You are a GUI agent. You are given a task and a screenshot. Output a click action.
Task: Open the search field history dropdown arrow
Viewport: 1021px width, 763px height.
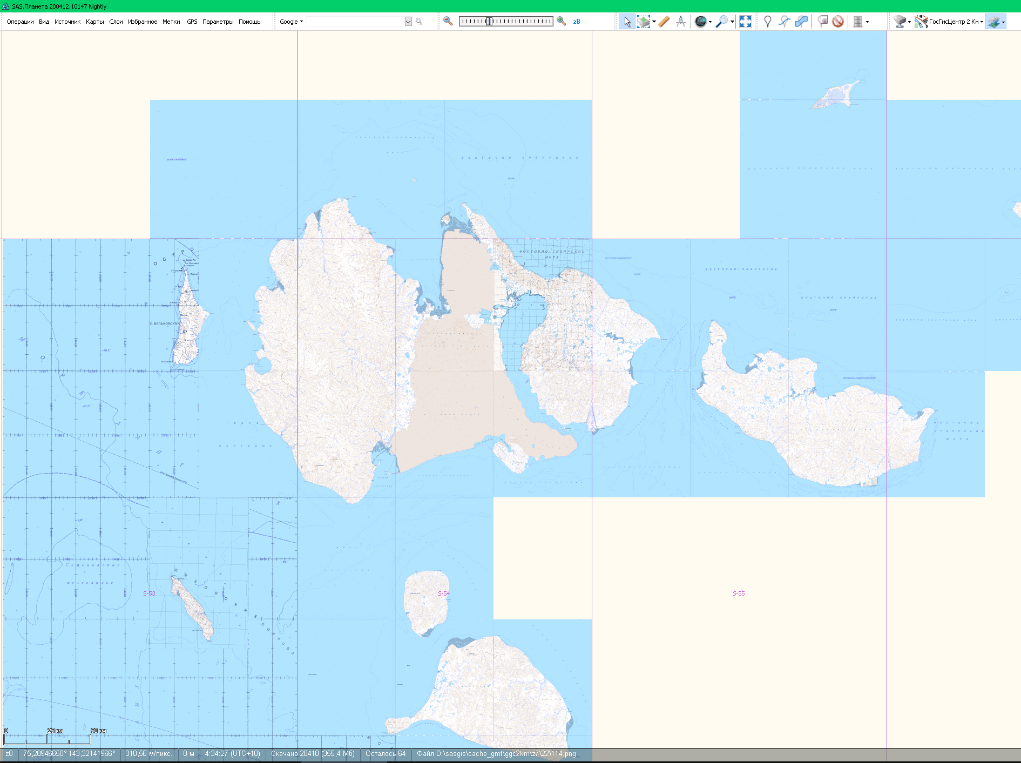click(x=408, y=22)
